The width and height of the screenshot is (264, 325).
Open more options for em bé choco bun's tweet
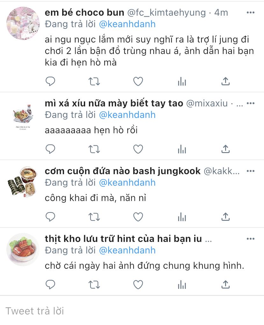[x=250, y=13]
